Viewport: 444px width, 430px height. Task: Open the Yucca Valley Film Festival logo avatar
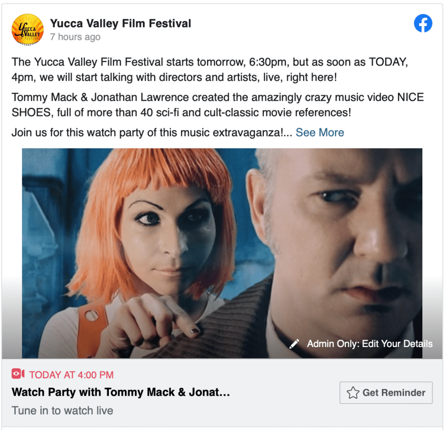pos(27,30)
